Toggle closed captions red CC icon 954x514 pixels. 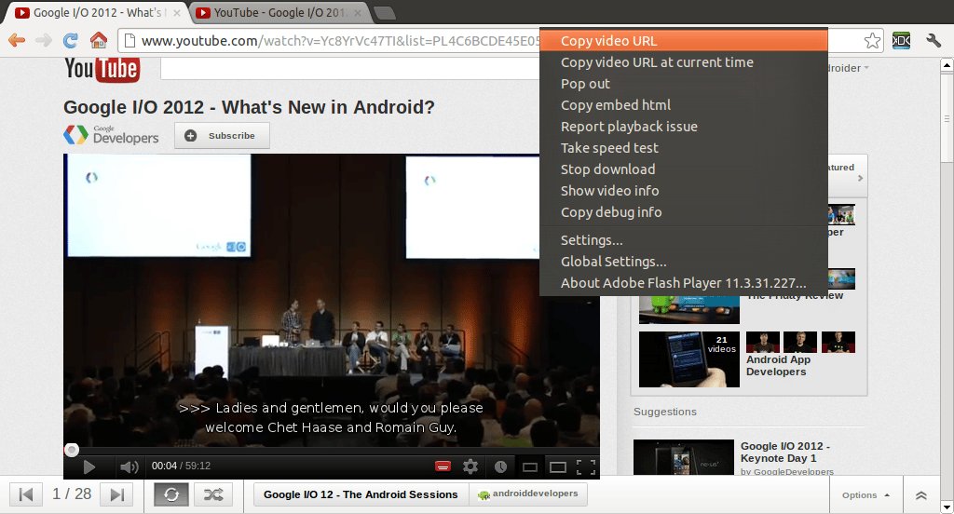pyautogui.click(x=443, y=467)
